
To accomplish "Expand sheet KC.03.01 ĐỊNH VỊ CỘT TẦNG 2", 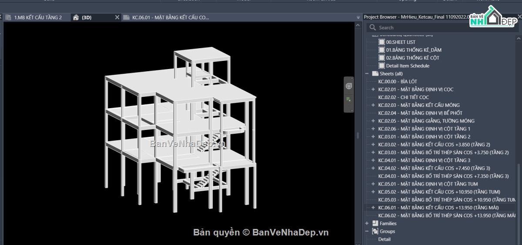I will pyautogui.click(x=373, y=136).
